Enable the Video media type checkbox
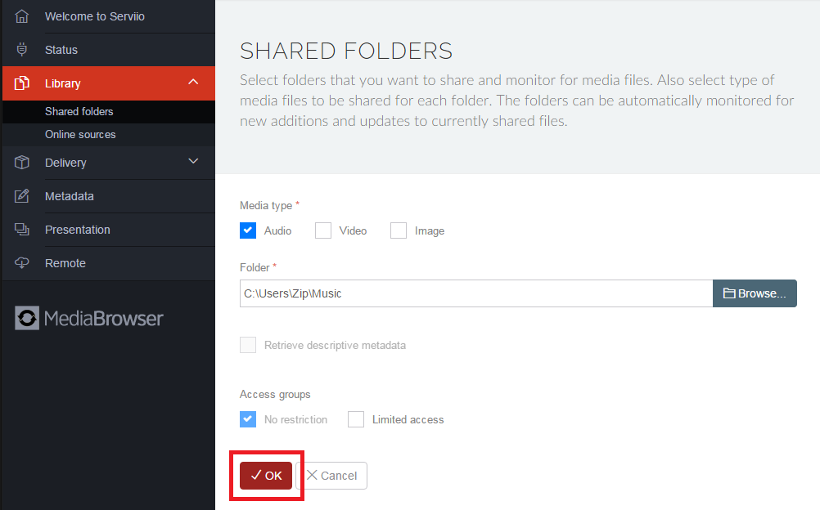The height and width of the screenshot is (510, 820). click(323, 230)
